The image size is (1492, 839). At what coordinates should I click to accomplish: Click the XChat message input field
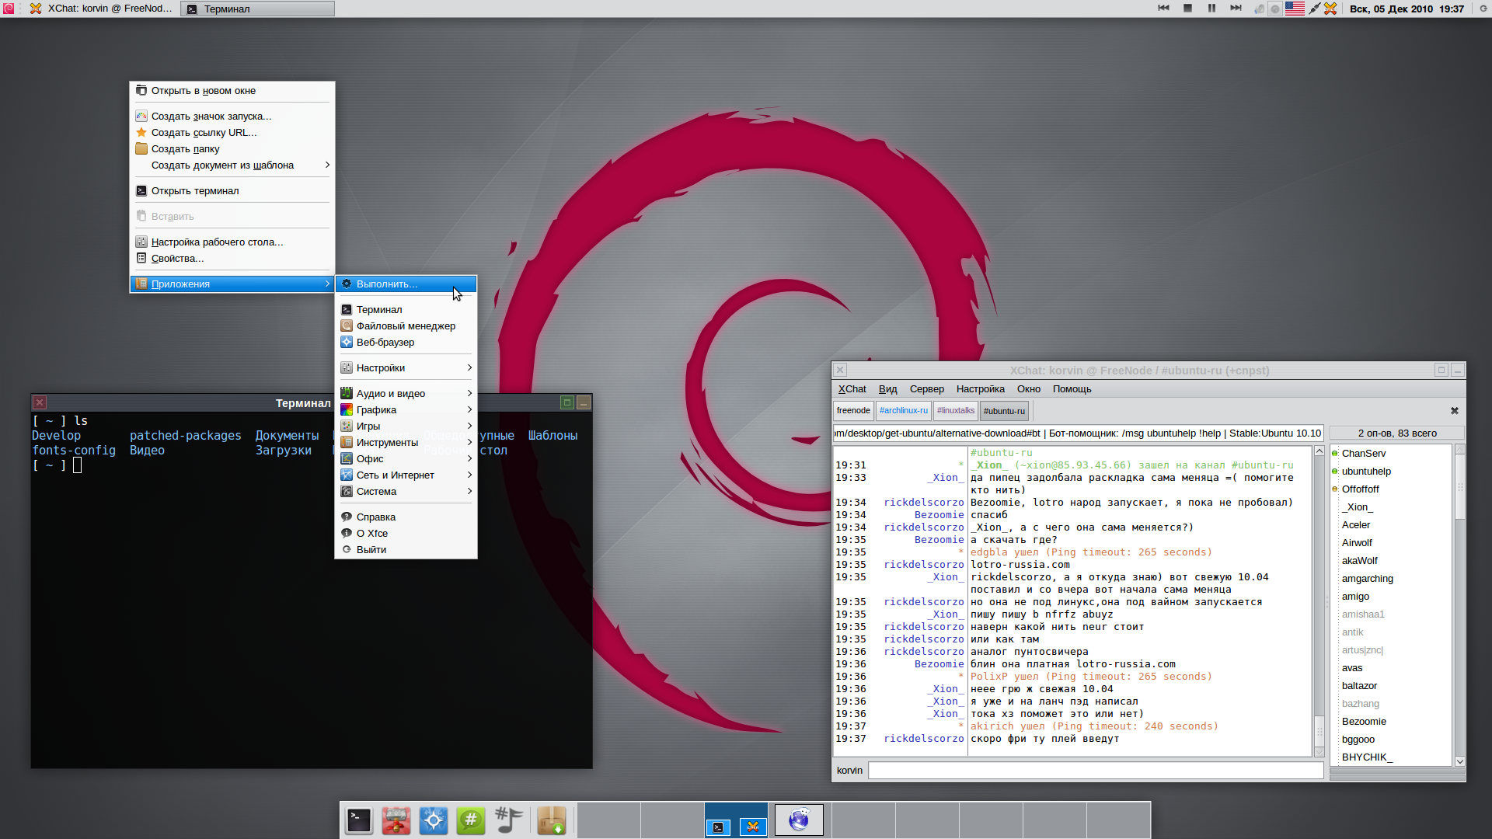pyautogui.click(x=1095, y=770)
